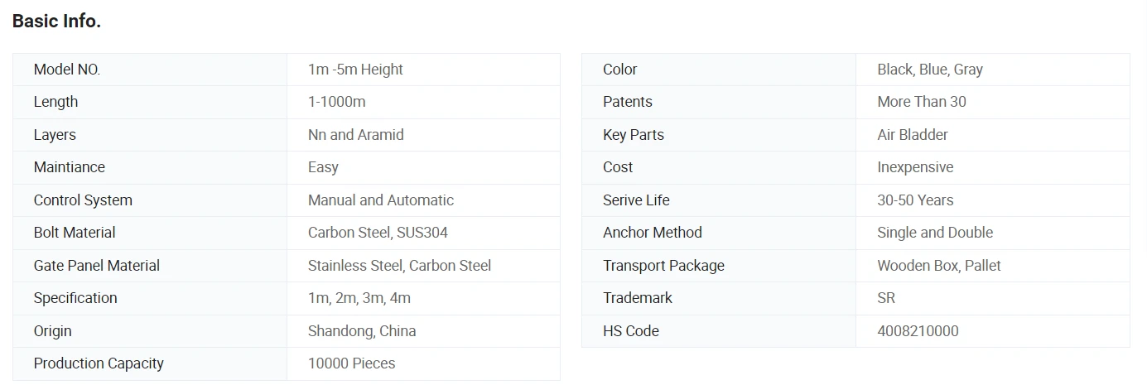Viewport: 1147px width, 385px height.
Task: Select the 1m, 2m, 3m, 4m specification
Action: point(359,298)
